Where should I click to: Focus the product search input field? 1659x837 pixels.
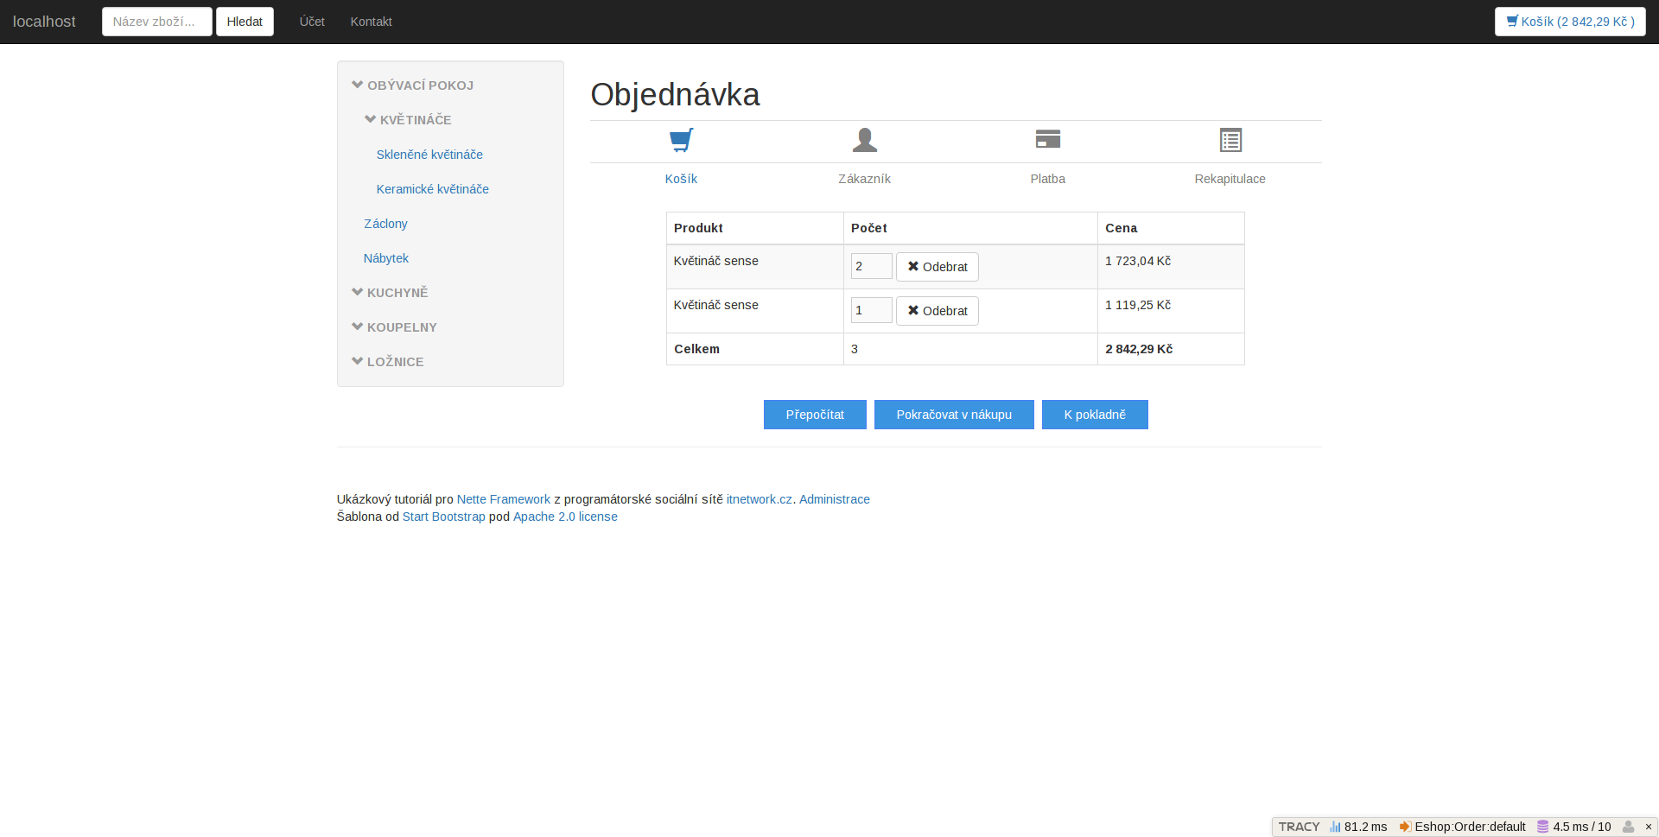click(156, 22)
